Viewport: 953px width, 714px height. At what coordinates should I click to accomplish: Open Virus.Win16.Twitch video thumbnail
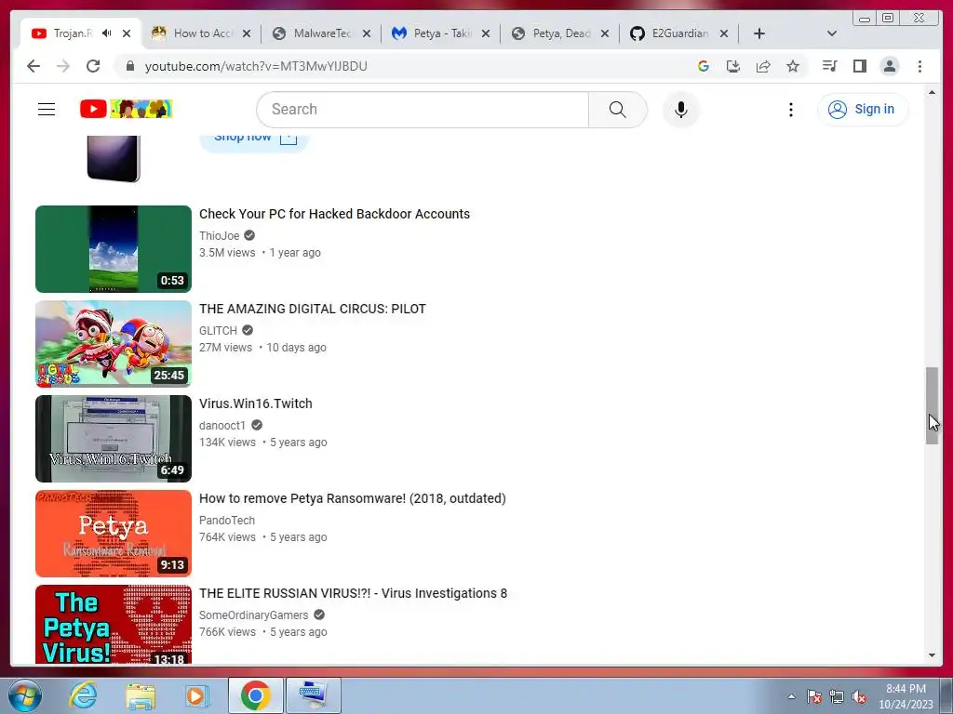(x=113, y=439)
